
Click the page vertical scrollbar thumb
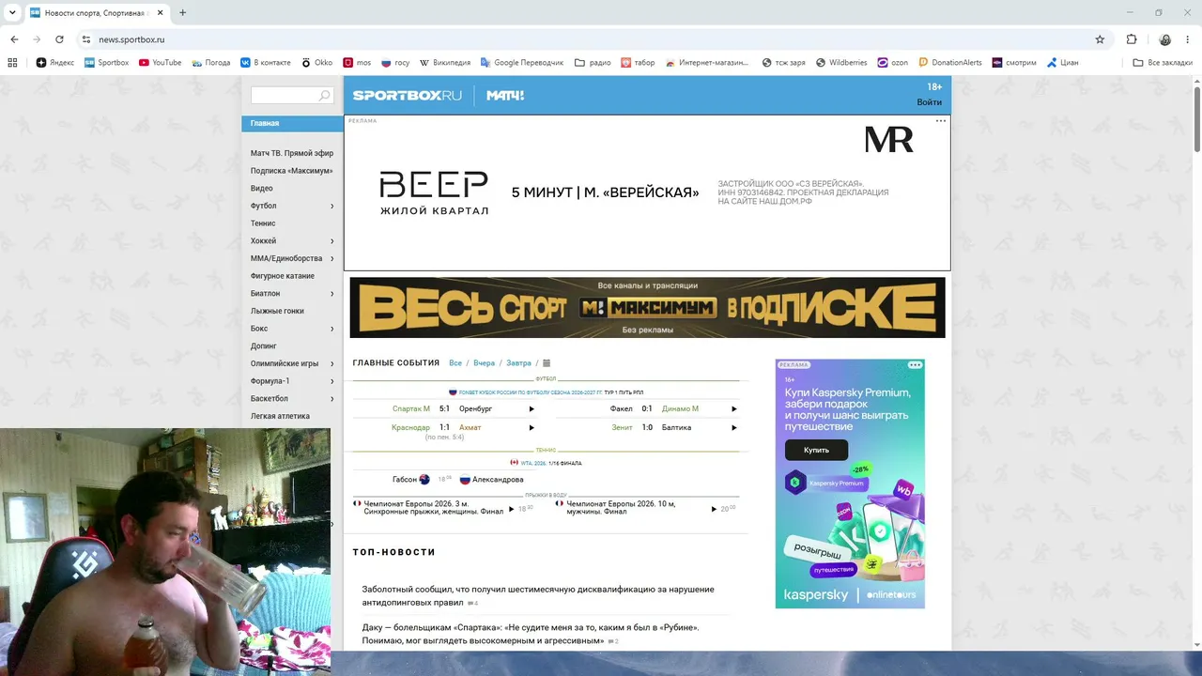[x=1197, y=117]
